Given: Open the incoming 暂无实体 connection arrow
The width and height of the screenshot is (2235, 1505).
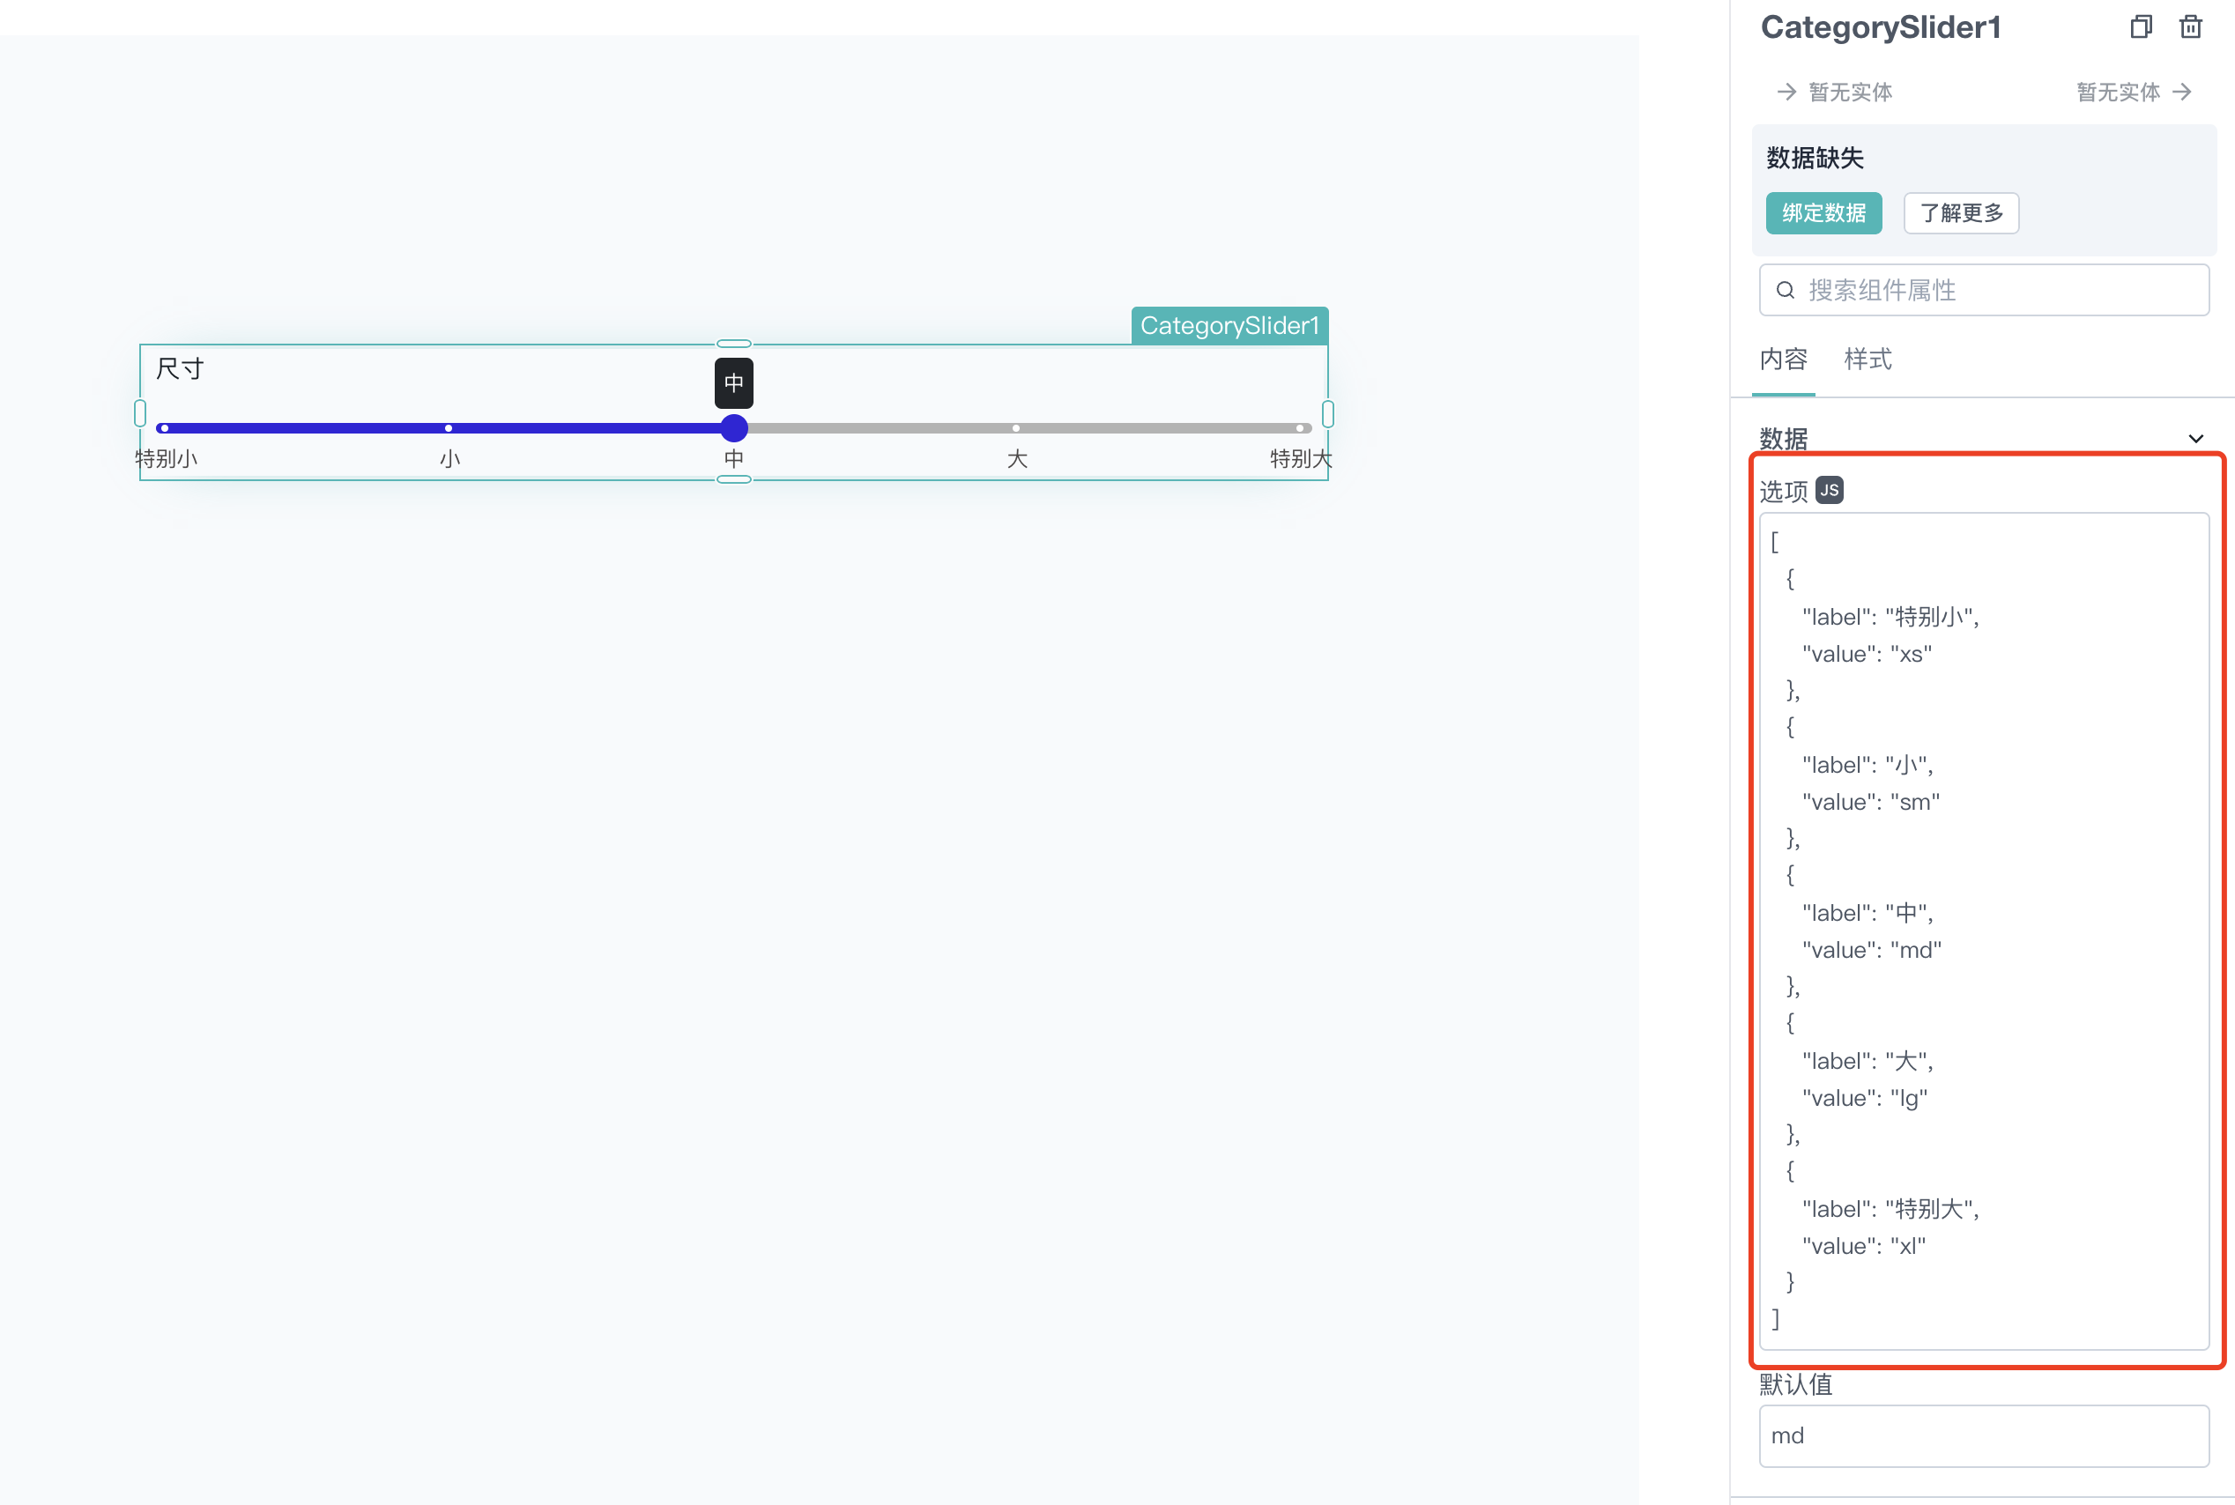Looking at the screenshot, I should coord(1786,93).
